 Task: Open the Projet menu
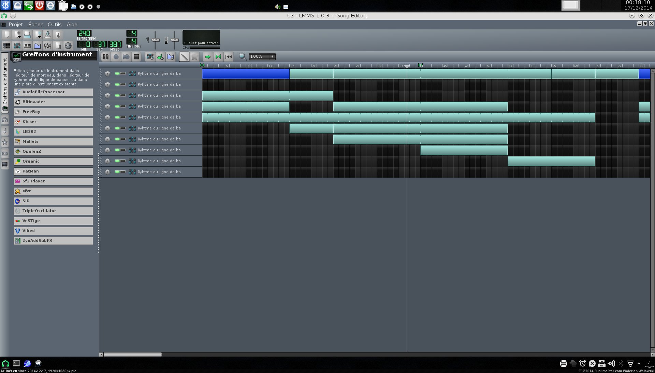(x=16, y=25)
